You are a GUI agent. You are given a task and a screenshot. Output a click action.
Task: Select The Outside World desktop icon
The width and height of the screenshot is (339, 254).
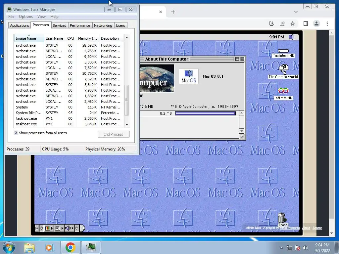[x=283, y=72]
